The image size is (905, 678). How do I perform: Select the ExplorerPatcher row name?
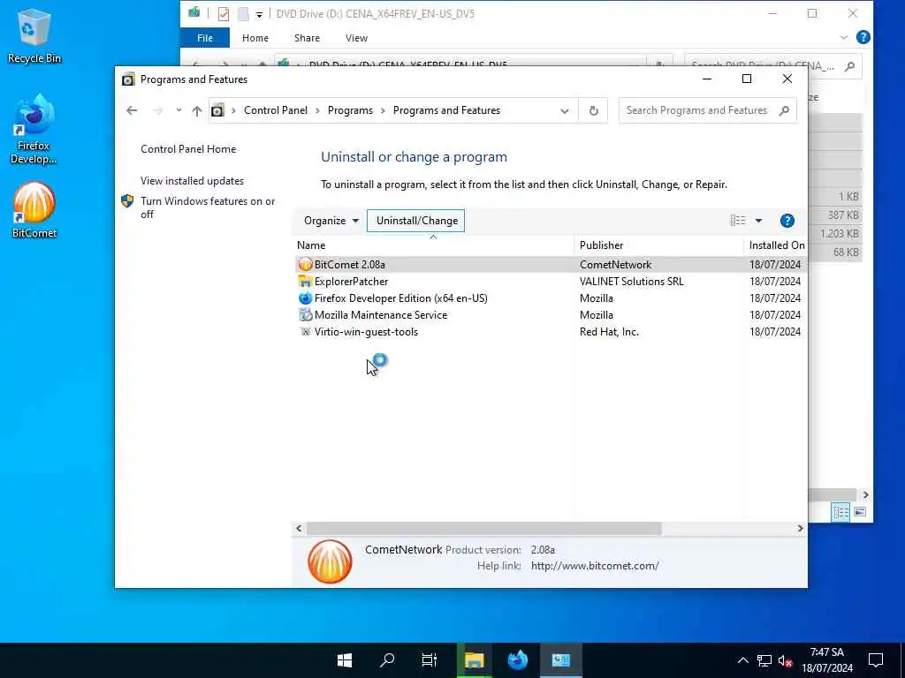351,282
